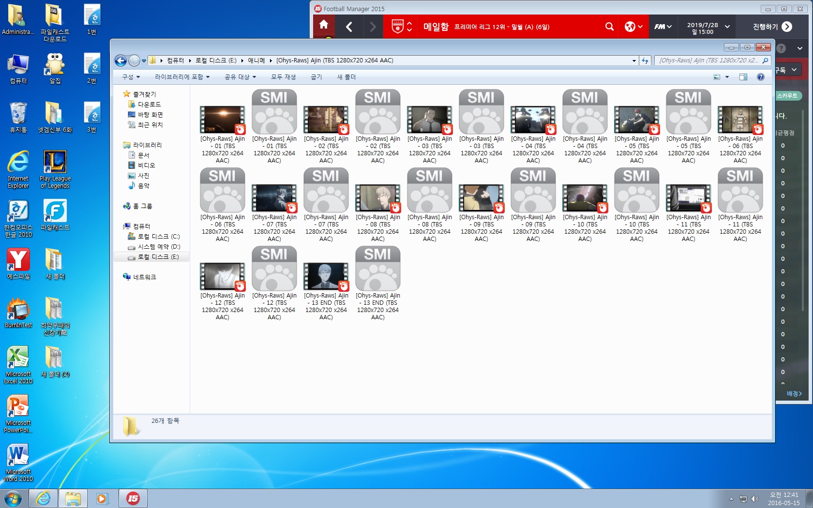Select Ajin 13 END video thumbnail
The height and width of the screenshot is (508, 813).
[x=326, y=276]
